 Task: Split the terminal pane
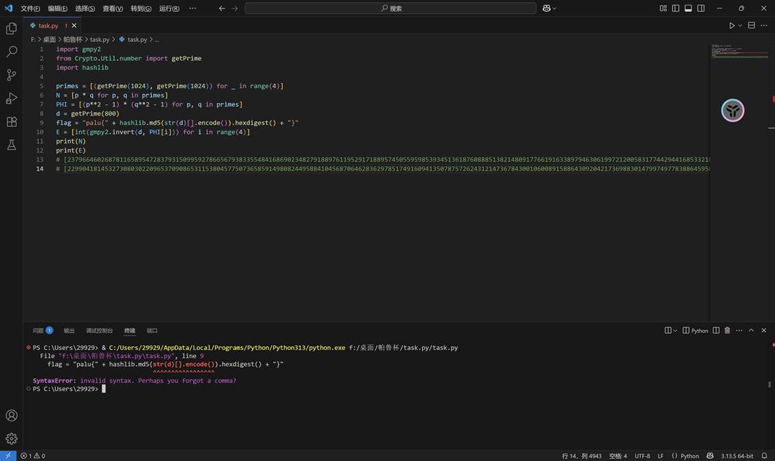(716, 330)
